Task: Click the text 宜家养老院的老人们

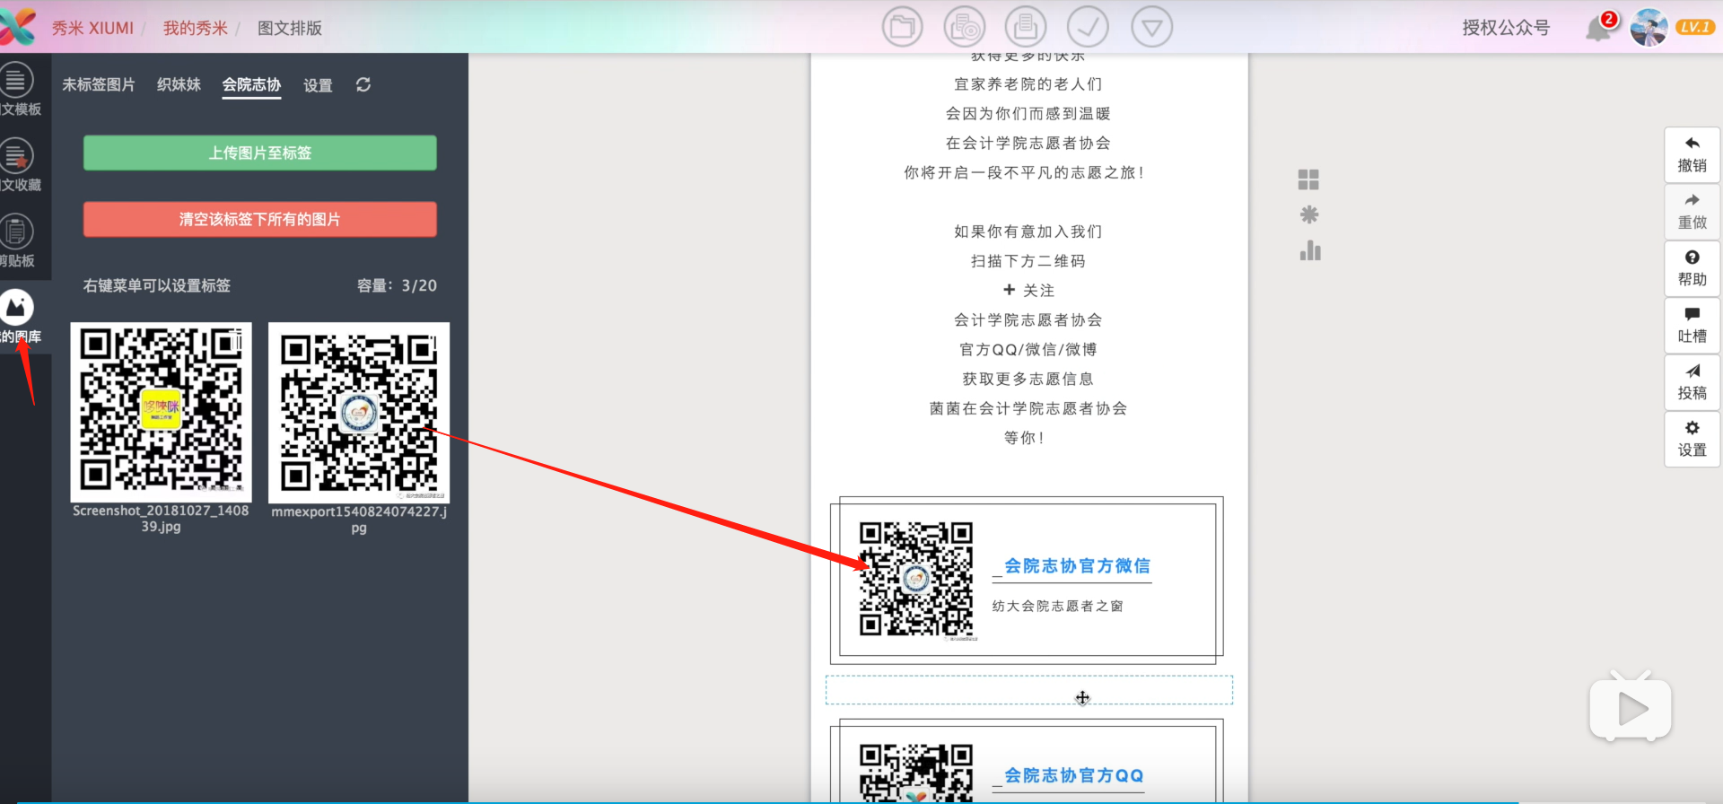Action: click(1028, 84)
